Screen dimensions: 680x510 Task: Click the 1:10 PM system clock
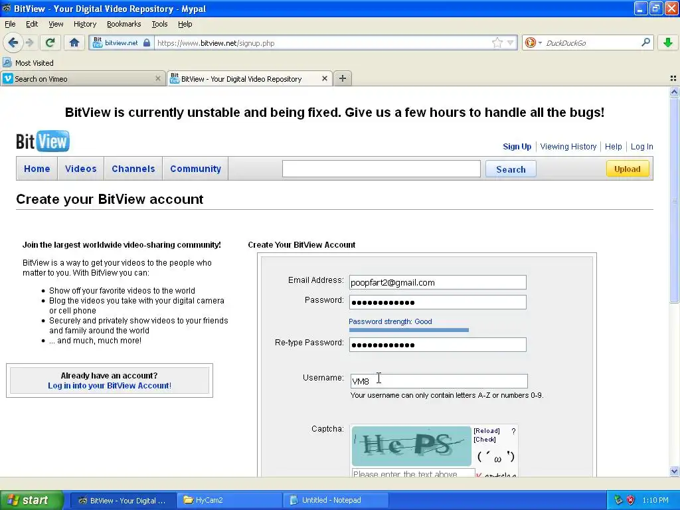coord(655,500)
